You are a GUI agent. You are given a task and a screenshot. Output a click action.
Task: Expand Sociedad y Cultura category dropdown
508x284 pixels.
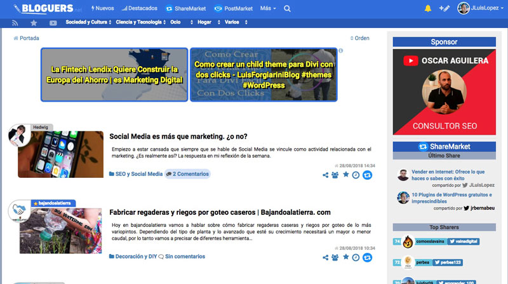pyautogui.click(x=88, y=22)
